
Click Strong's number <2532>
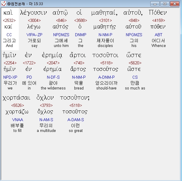(x=9, y=20)
